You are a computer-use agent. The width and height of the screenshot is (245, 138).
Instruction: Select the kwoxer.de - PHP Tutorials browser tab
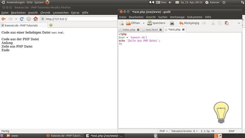(x=24, y=25)
